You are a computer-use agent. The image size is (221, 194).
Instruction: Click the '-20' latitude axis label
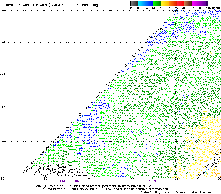3,10
